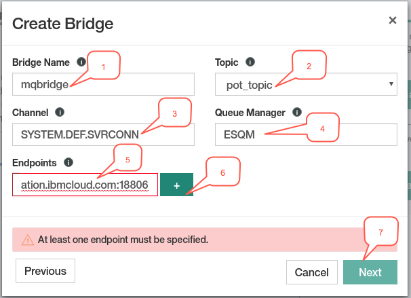Click the Endpoints address input field
411x298 pixels.
85,185
